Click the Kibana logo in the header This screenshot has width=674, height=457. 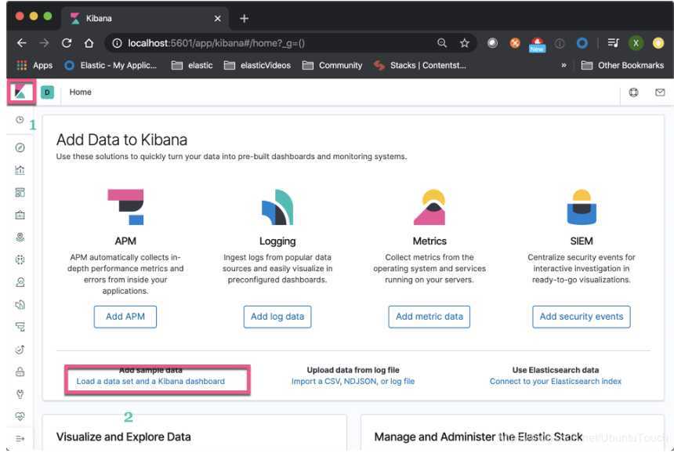pos(20,92)
